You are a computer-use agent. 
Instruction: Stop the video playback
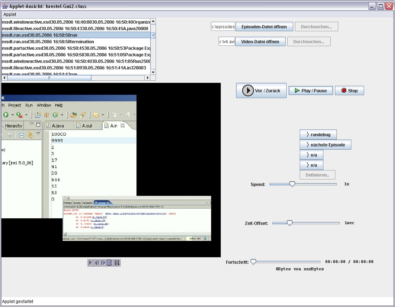(349, 90)
